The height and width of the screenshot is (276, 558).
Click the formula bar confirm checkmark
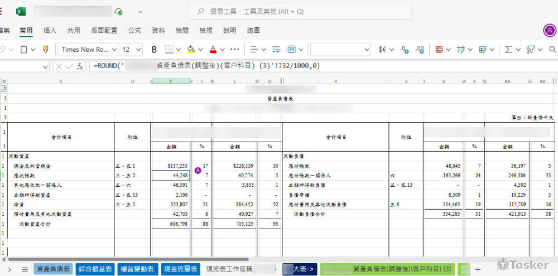point(69,66)
